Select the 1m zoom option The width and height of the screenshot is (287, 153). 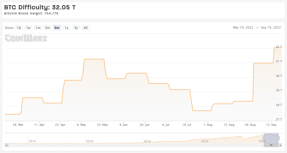[38, 28]
